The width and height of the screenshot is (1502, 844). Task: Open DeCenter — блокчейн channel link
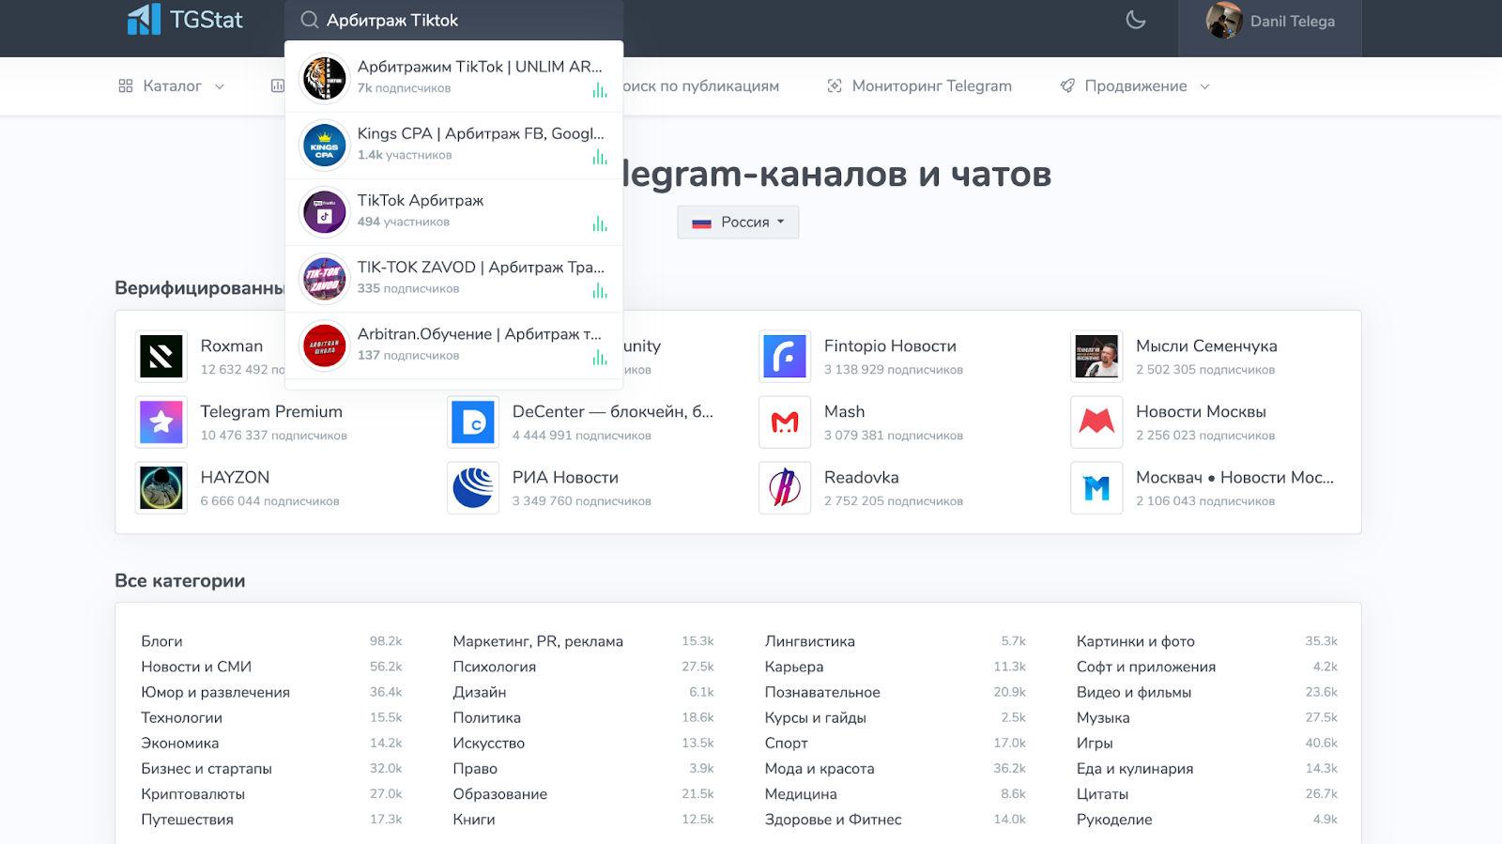pos(613,412)
